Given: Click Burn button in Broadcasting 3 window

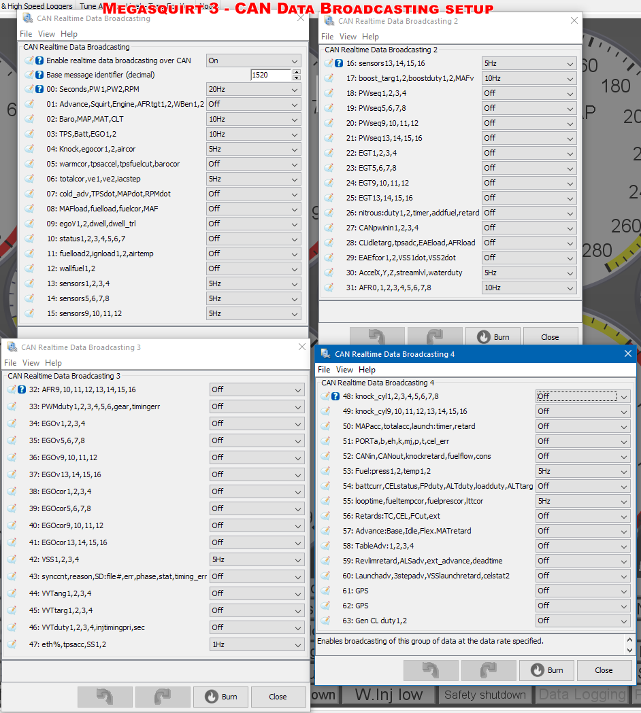Looking at the screenshot, I should pyautogui.click(x=220, y=697).
